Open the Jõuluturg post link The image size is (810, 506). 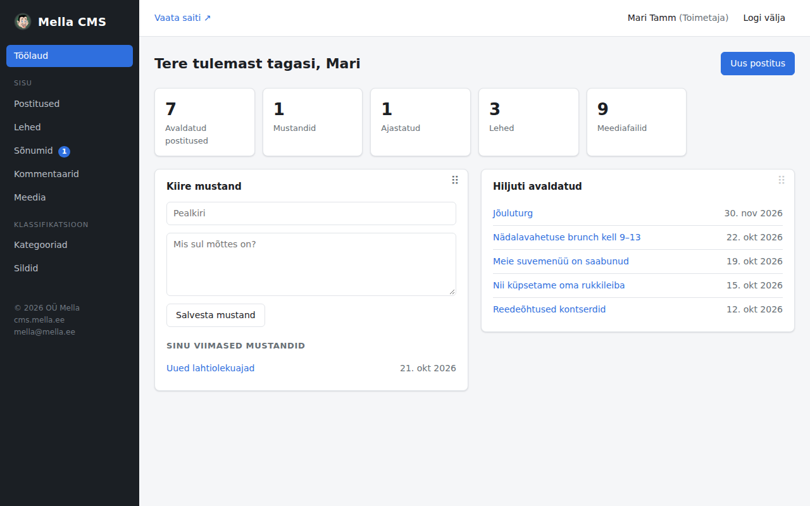[513, 213]
